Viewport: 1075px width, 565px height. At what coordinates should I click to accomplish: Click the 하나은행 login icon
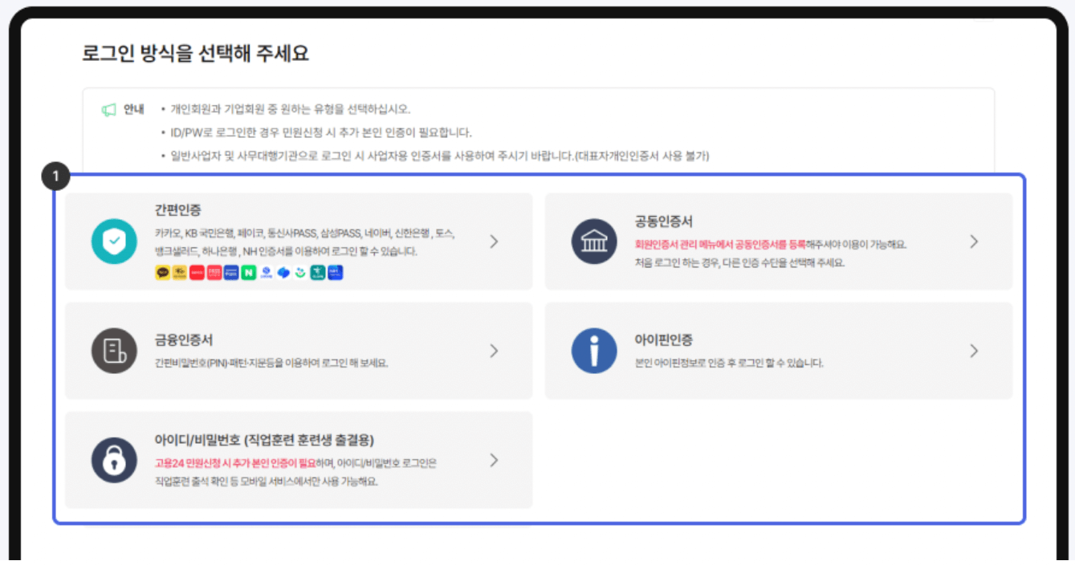click(317, 272)
